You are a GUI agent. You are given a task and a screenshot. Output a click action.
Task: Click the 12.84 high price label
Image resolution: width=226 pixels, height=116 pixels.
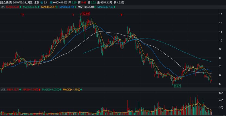point(86,14)
